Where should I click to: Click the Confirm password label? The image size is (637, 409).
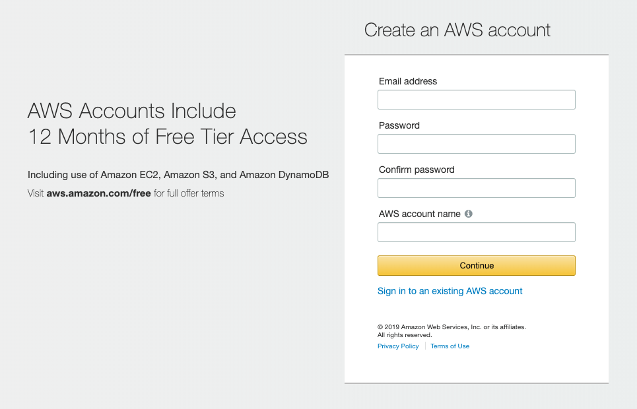tap(416, 170)
